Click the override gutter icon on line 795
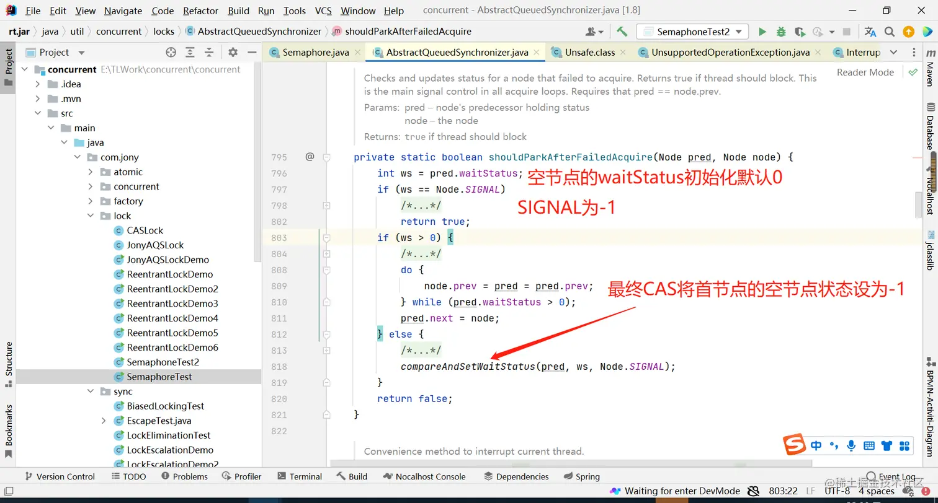This screenshot has height=503, width=938. click(x=310, y=157)
